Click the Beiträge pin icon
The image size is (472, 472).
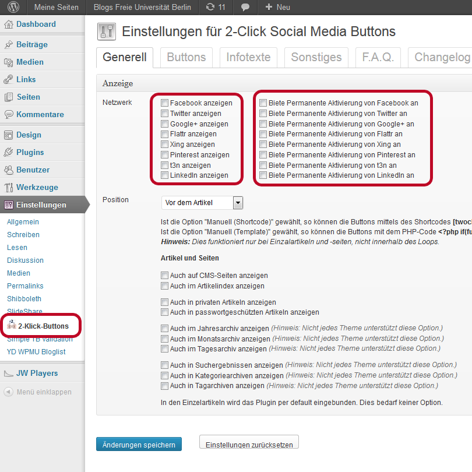(x=8, y=45)
